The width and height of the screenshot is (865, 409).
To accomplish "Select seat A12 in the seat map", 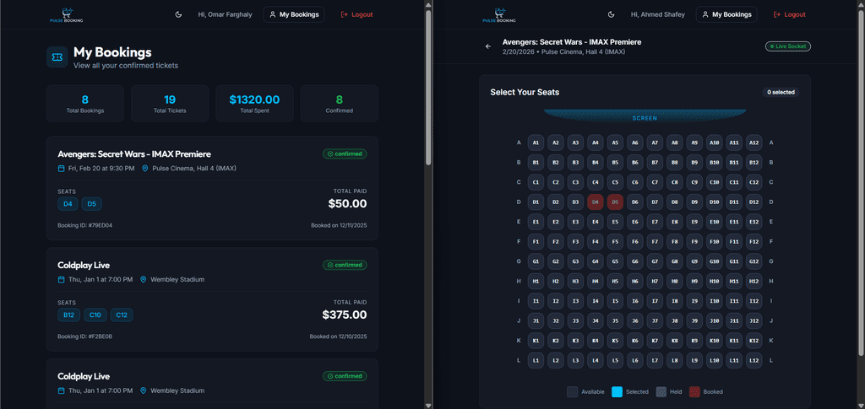I will [x=753, y=143].
